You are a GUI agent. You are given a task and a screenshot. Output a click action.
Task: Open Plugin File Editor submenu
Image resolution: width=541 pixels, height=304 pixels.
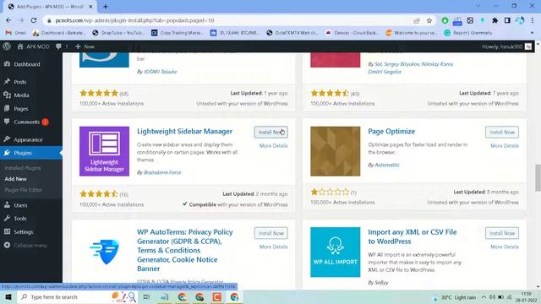23,190
